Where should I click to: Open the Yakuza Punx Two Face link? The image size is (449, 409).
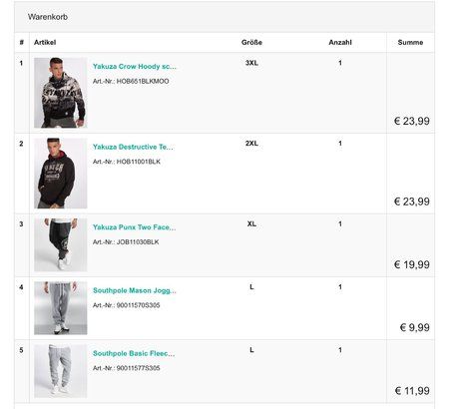click(x=135, y=227)
